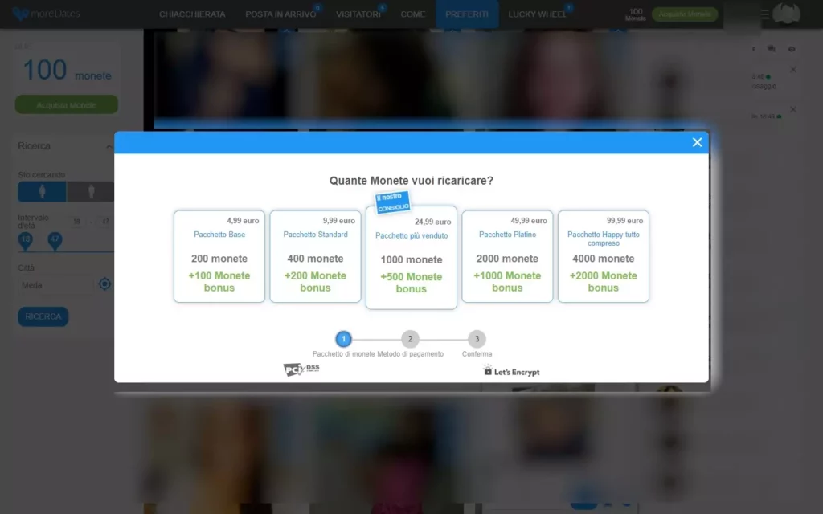The image size is (823, 514).
Task: Click the maximum age number field
Action: pyautogui.click(x=105, y=222)
